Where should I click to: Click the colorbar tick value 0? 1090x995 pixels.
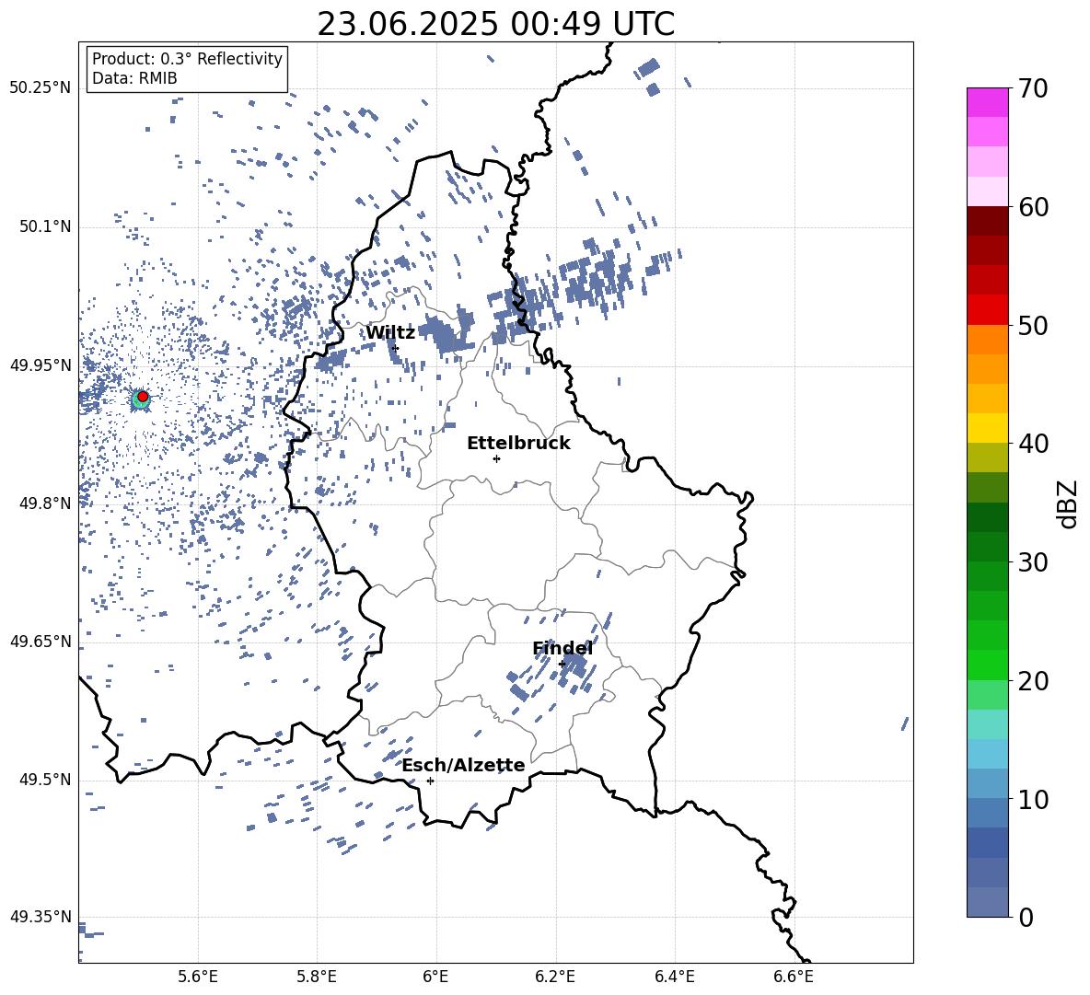tap(1026, 917)
